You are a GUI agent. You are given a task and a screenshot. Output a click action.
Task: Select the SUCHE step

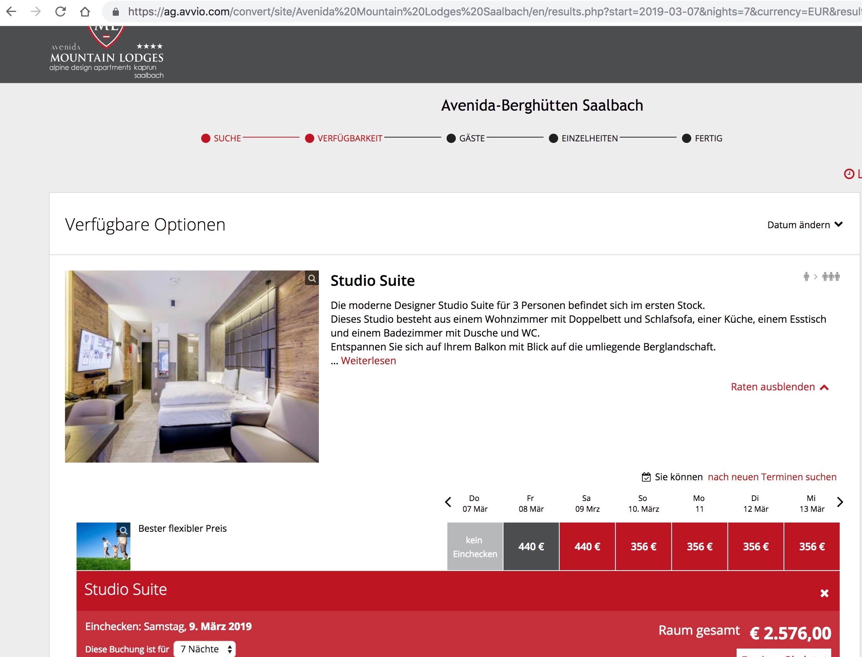coord(221,138)
